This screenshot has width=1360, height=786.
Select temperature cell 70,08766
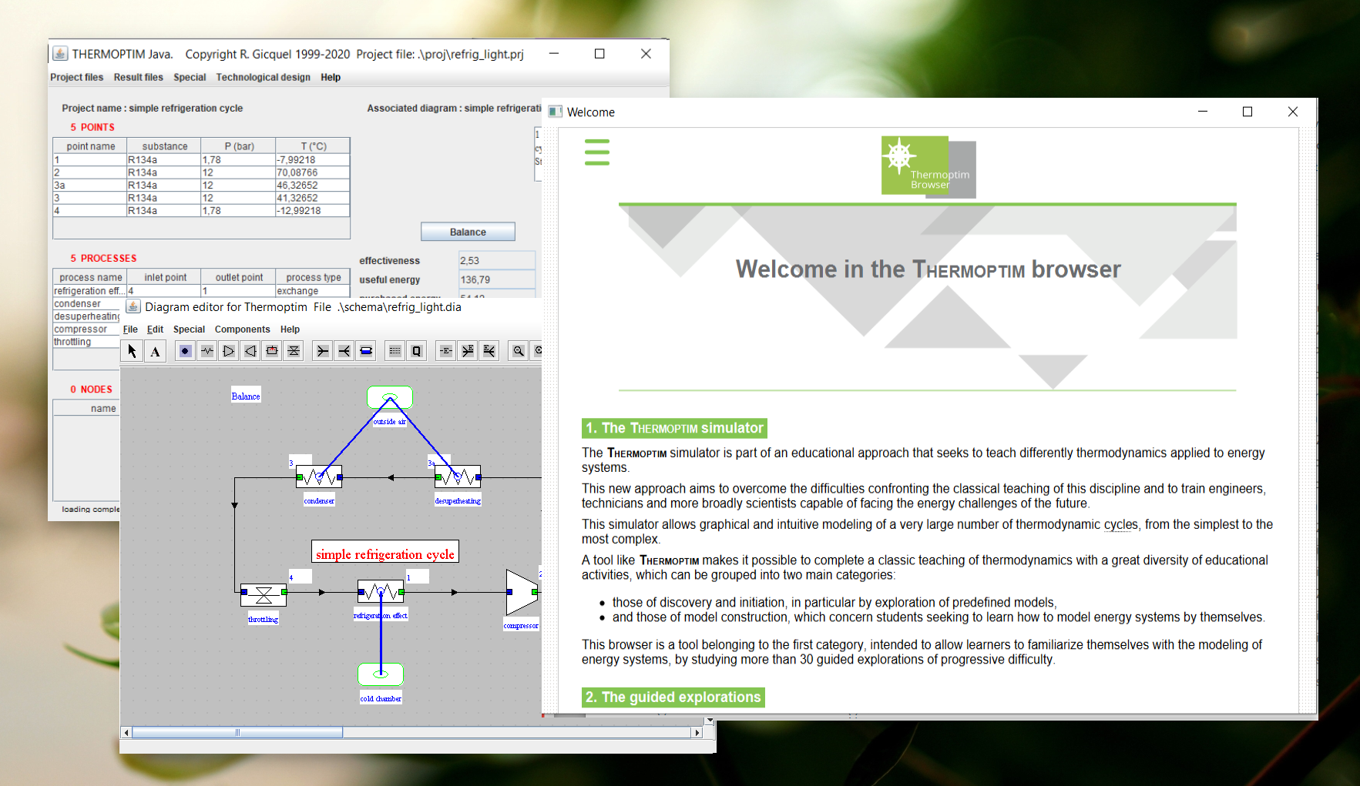(x=312, y=172)
